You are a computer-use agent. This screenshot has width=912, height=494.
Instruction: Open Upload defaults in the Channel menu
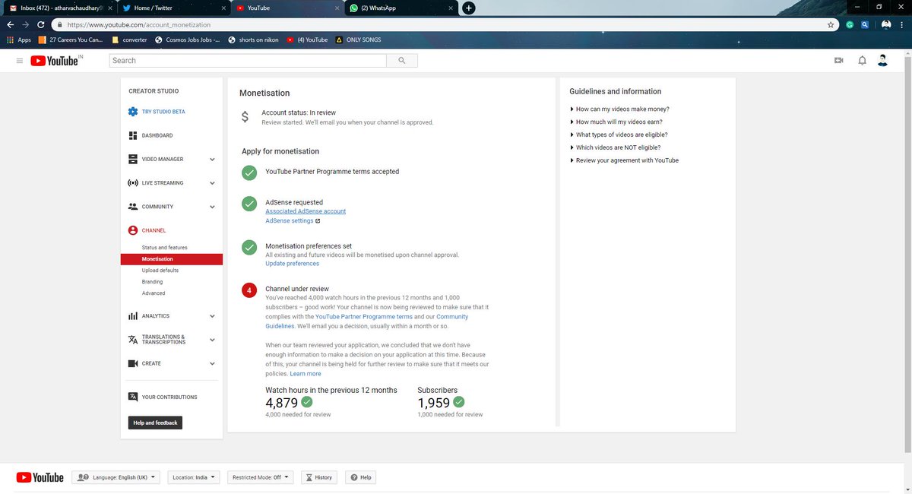pos(160,271)
